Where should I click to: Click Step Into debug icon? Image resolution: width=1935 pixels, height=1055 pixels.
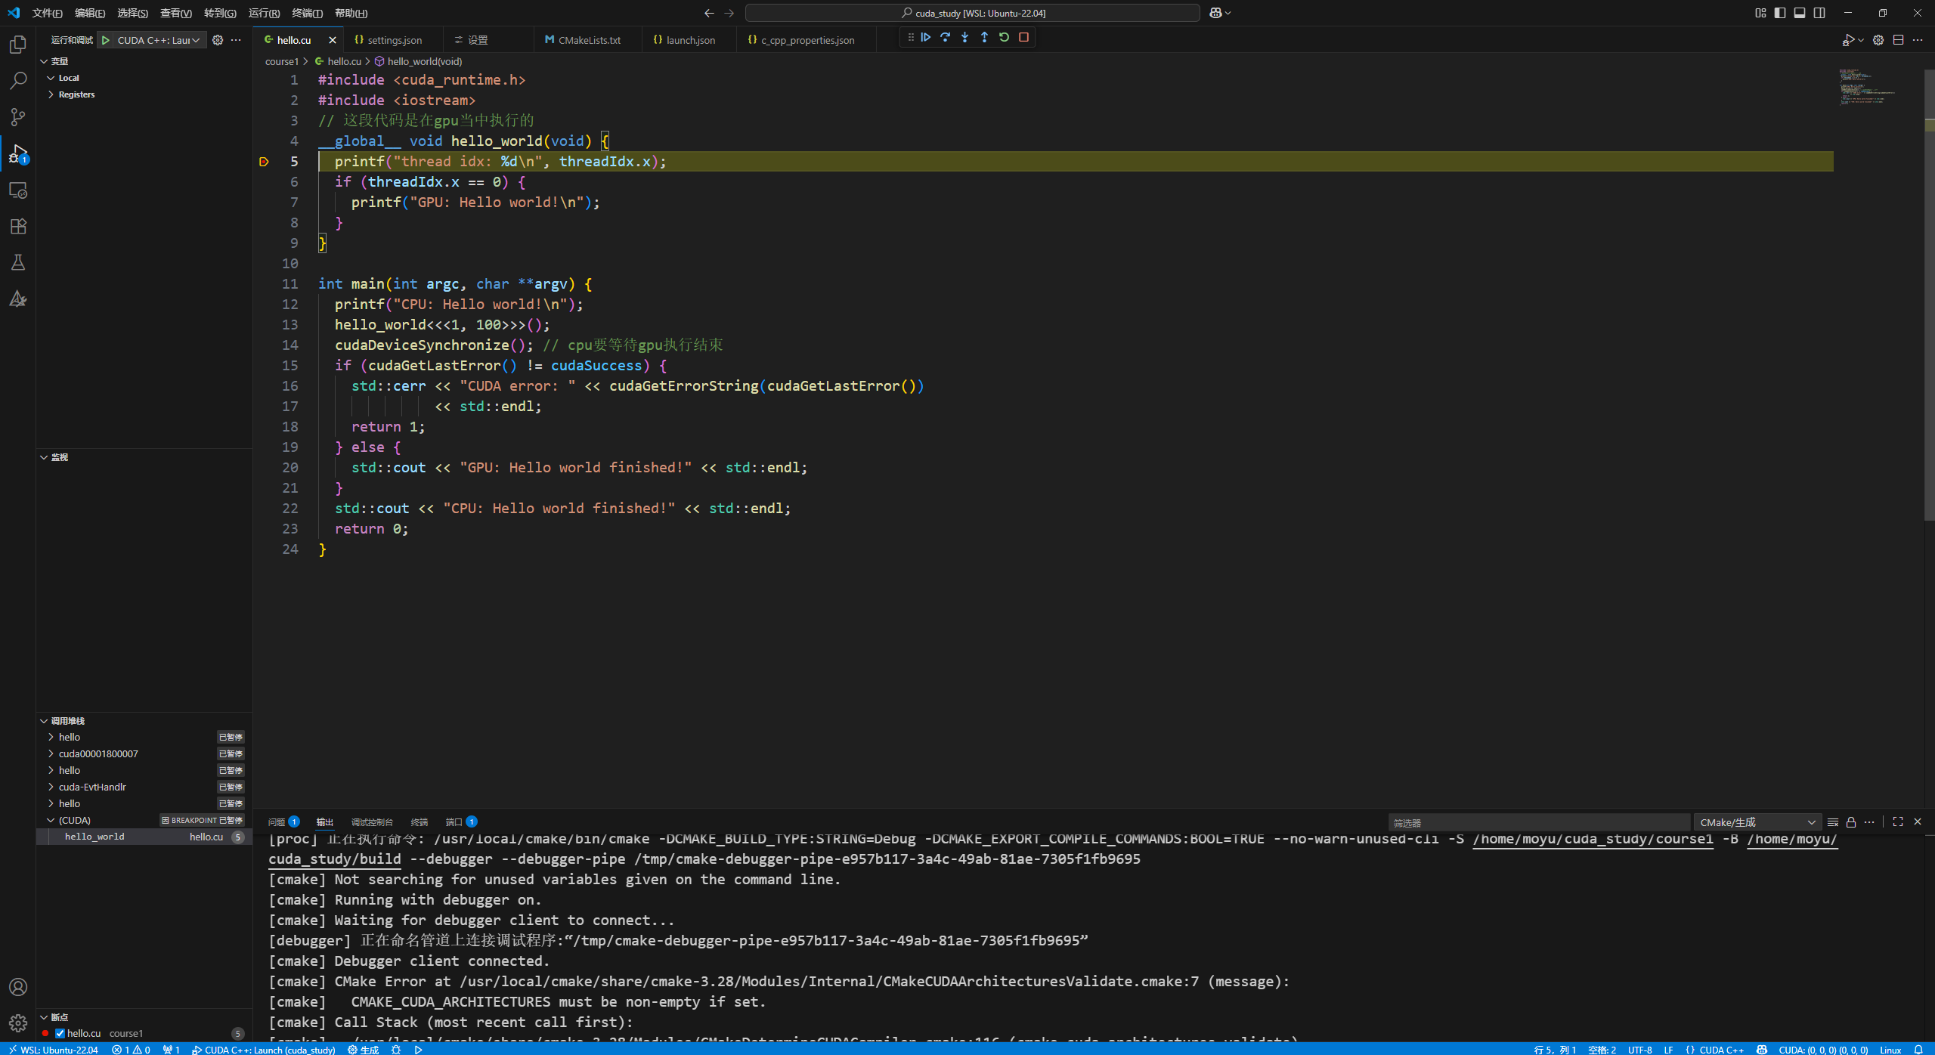pyautogui.click(x=964, y=37)
